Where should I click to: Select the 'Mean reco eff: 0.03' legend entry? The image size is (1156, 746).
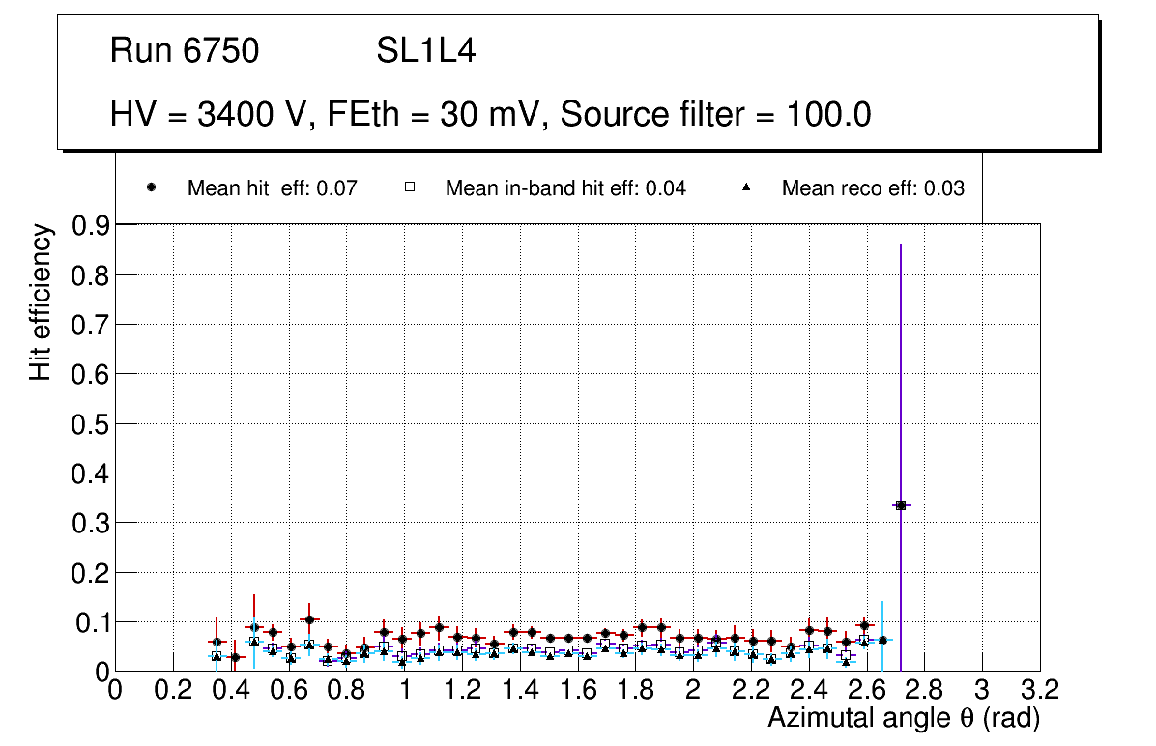point(873,188)
